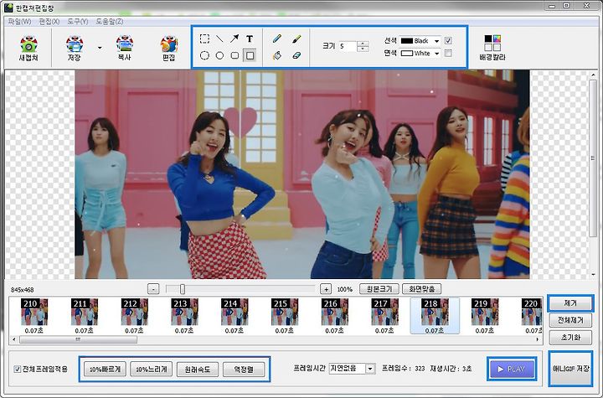Select frame thumbnail 212

point(134,316)
